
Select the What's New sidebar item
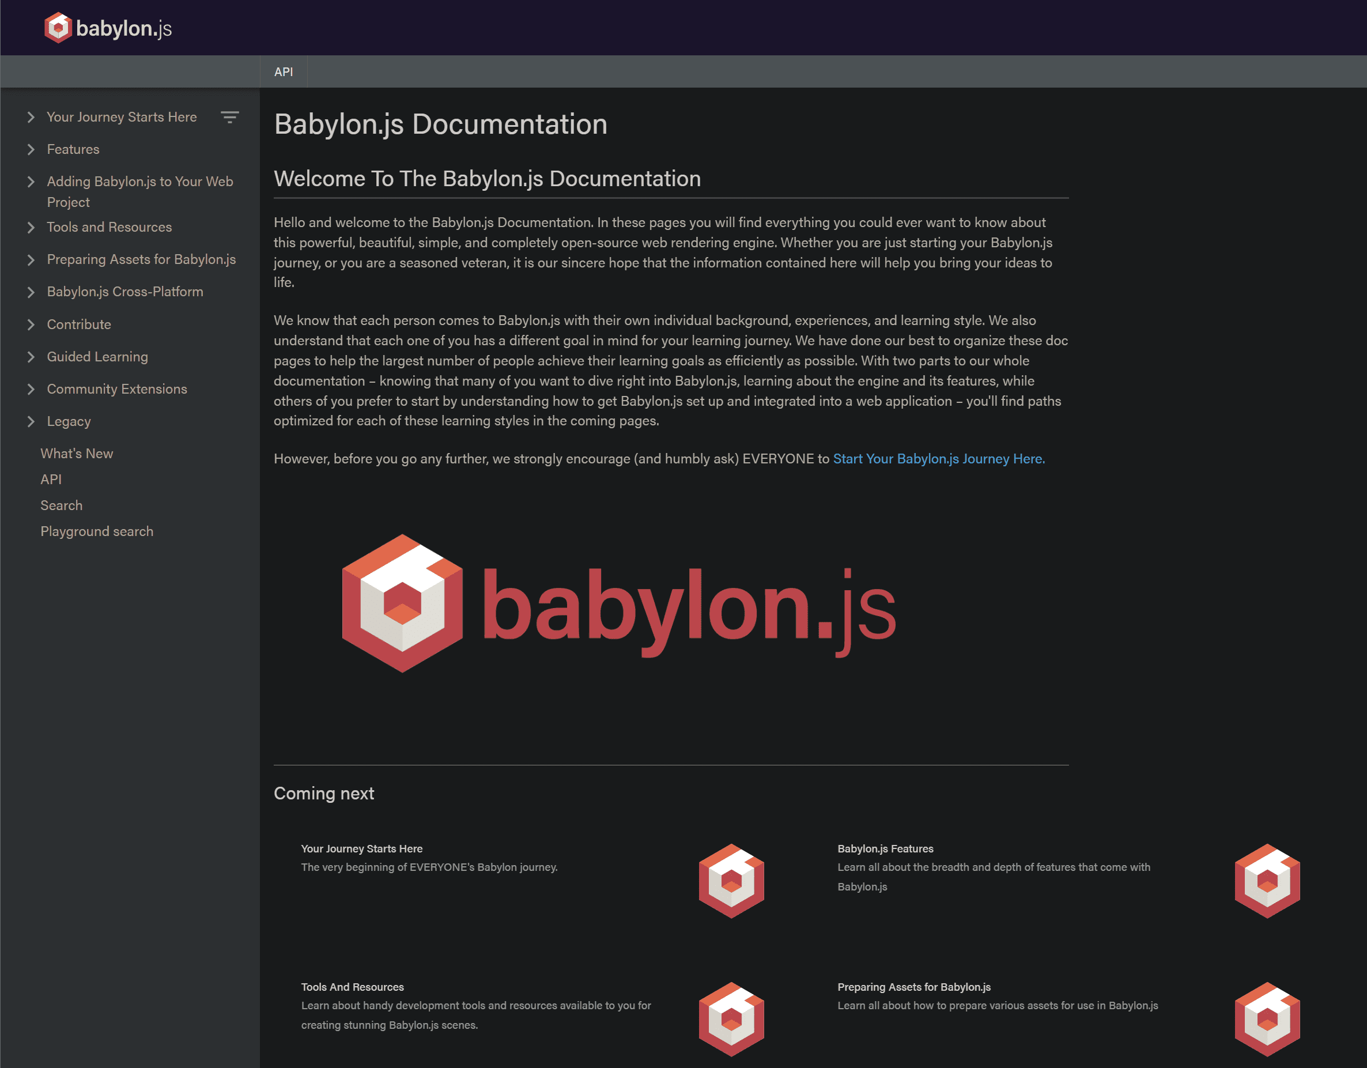tap(75, 453)
